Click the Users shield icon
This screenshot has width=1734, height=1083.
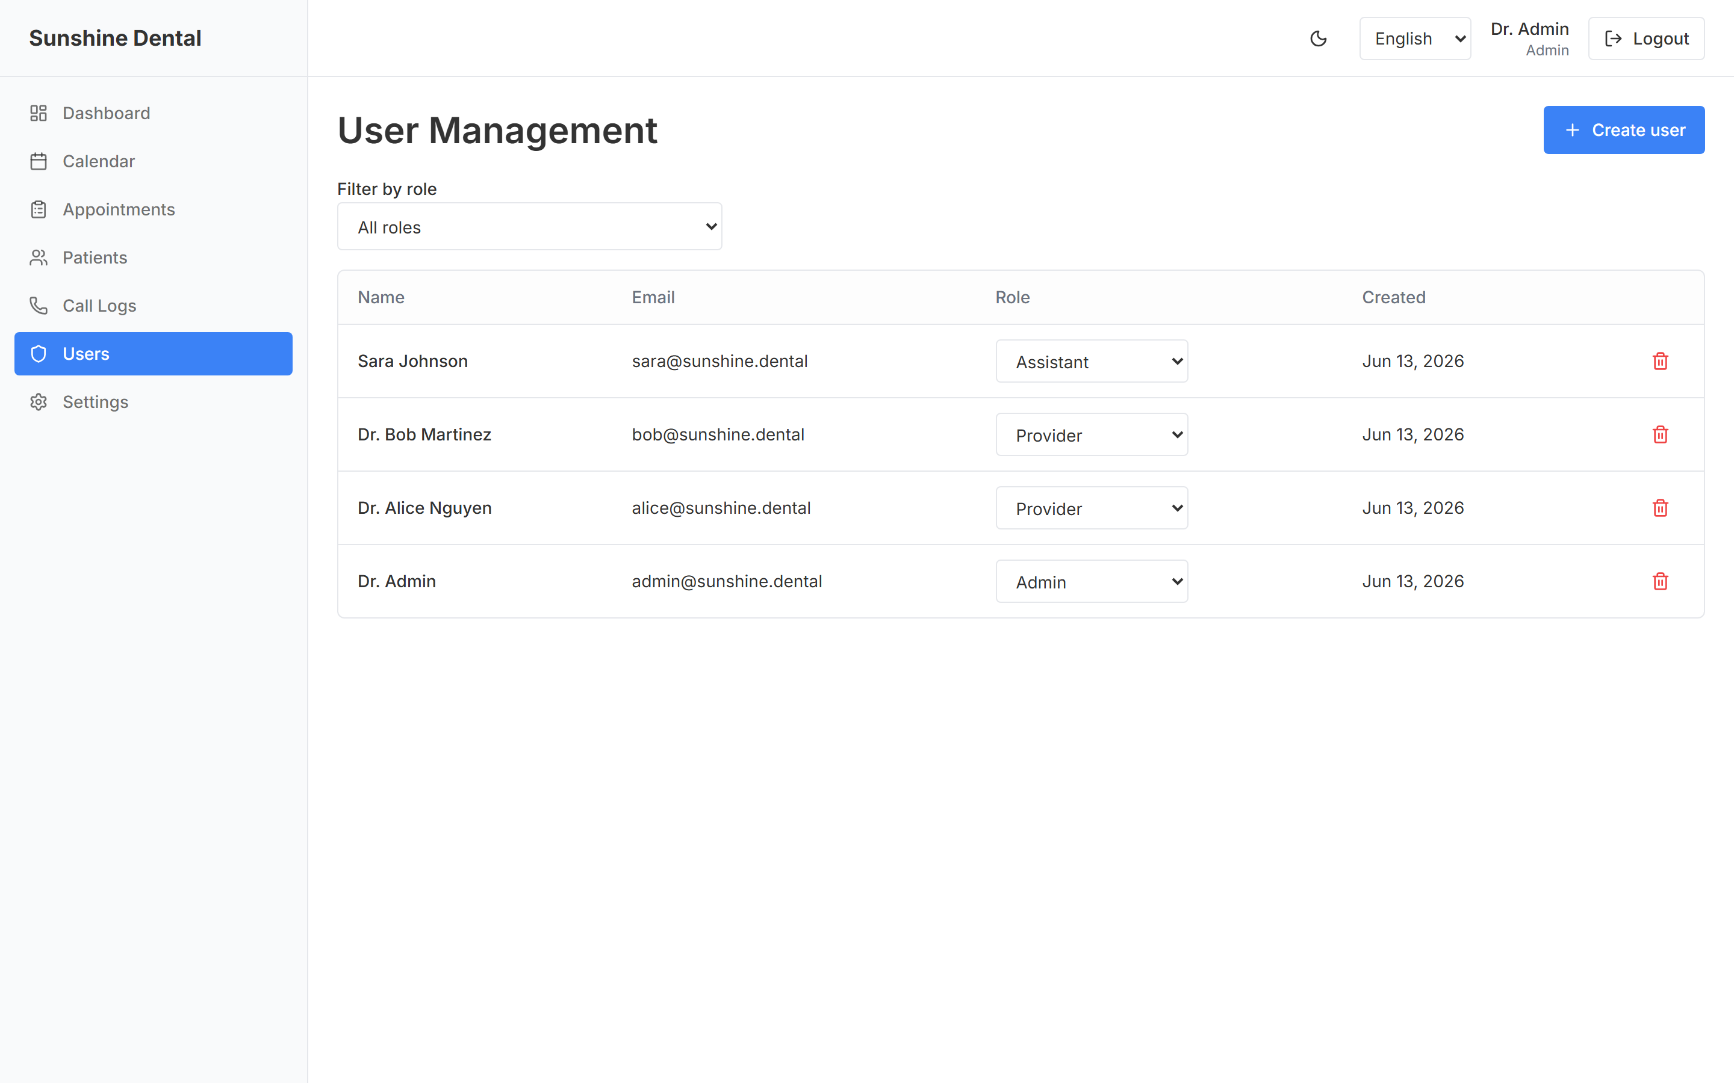coord(39,354)
